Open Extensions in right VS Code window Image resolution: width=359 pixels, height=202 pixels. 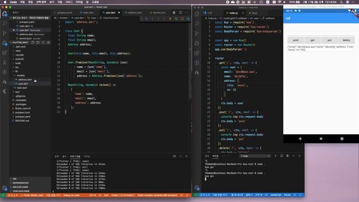(x=197, y=53)
